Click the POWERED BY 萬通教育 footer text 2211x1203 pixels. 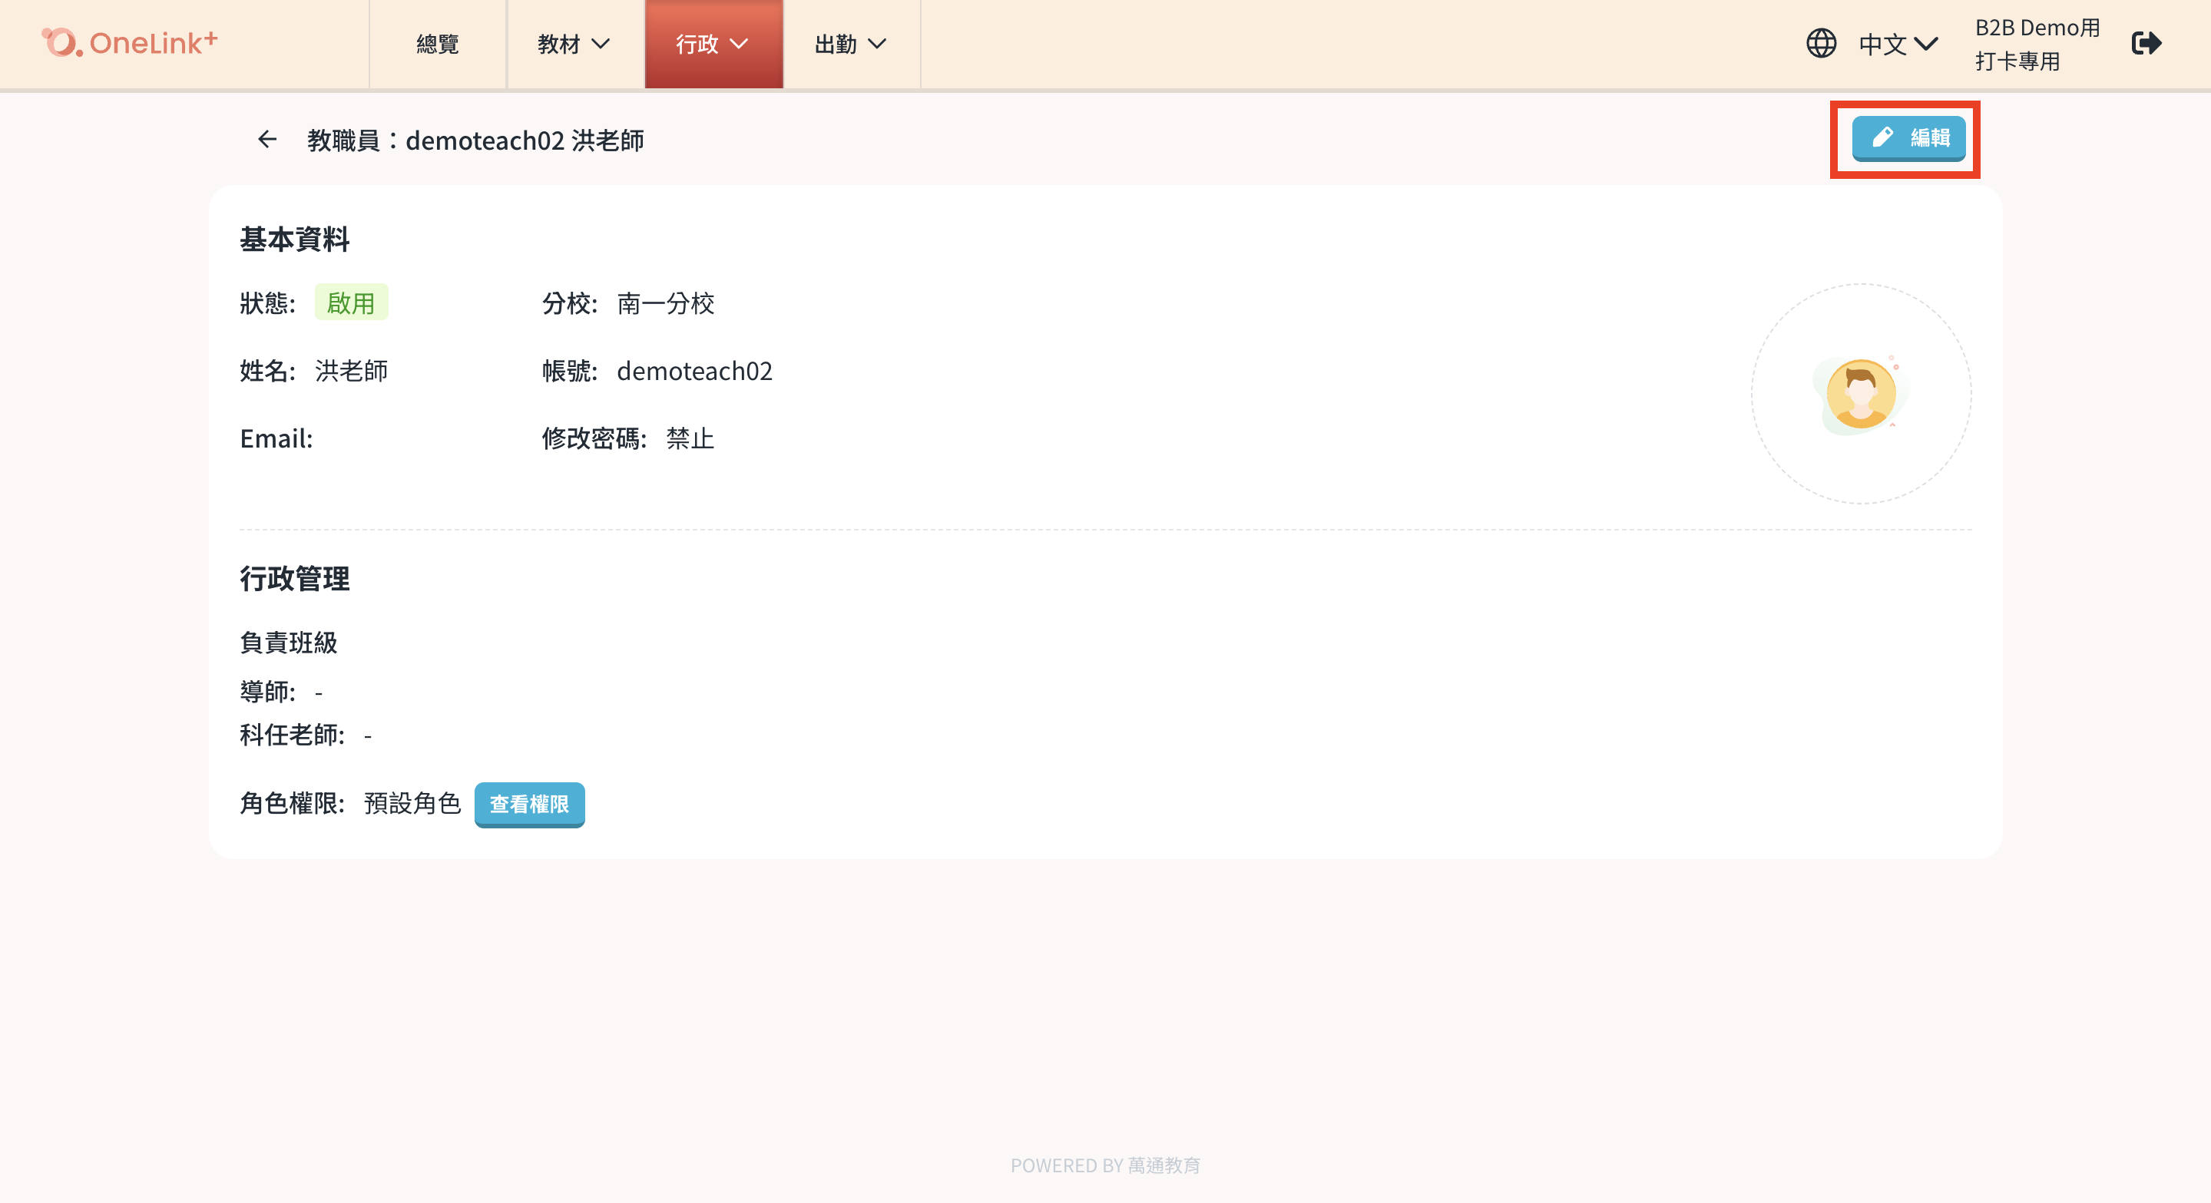1106,1165
